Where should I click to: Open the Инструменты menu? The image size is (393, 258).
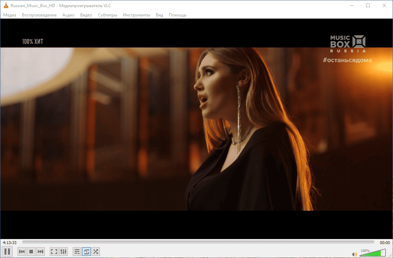[x=136, y=15]
